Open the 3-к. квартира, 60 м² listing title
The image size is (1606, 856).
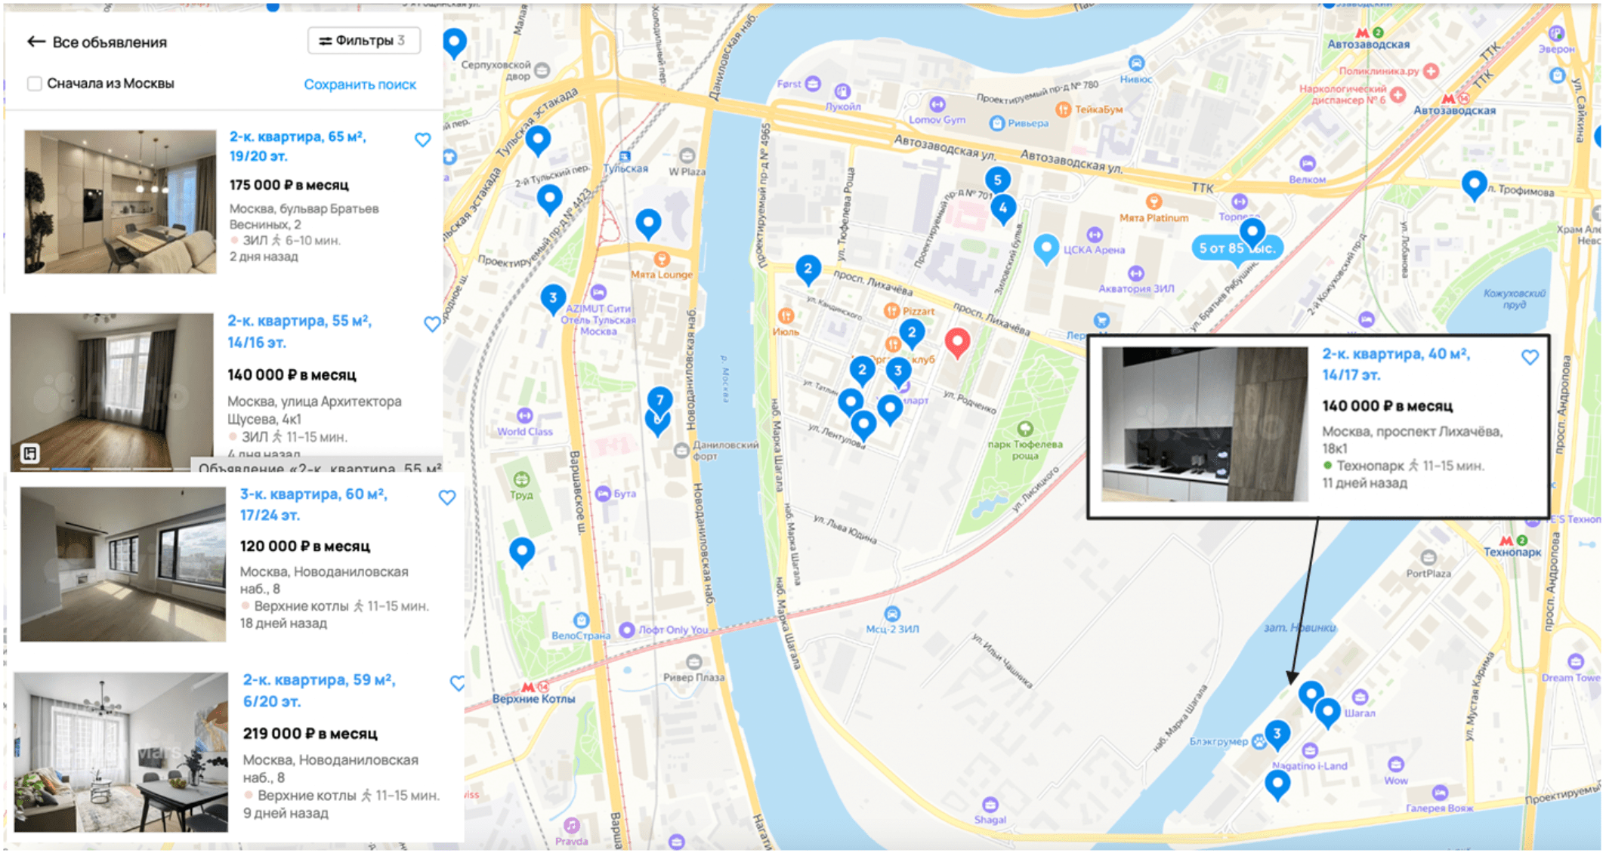tap(313, 504)
